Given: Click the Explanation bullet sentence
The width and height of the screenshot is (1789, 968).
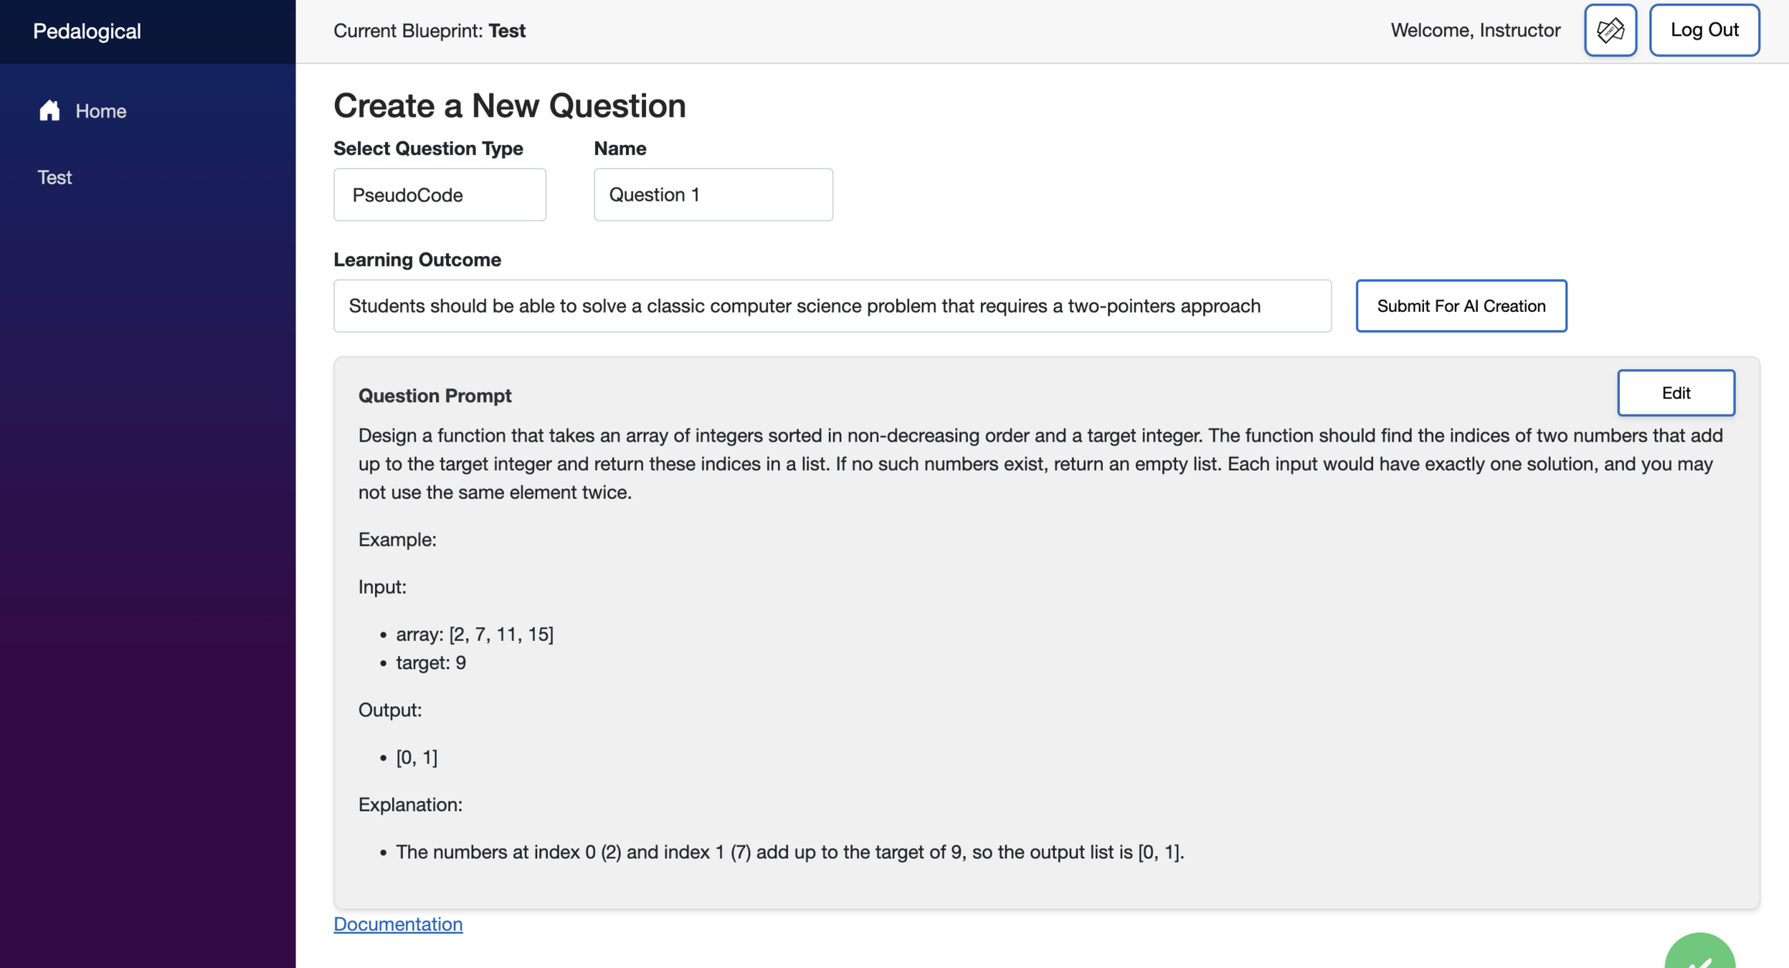Looking at the screenshot, I should pos(789,852).
